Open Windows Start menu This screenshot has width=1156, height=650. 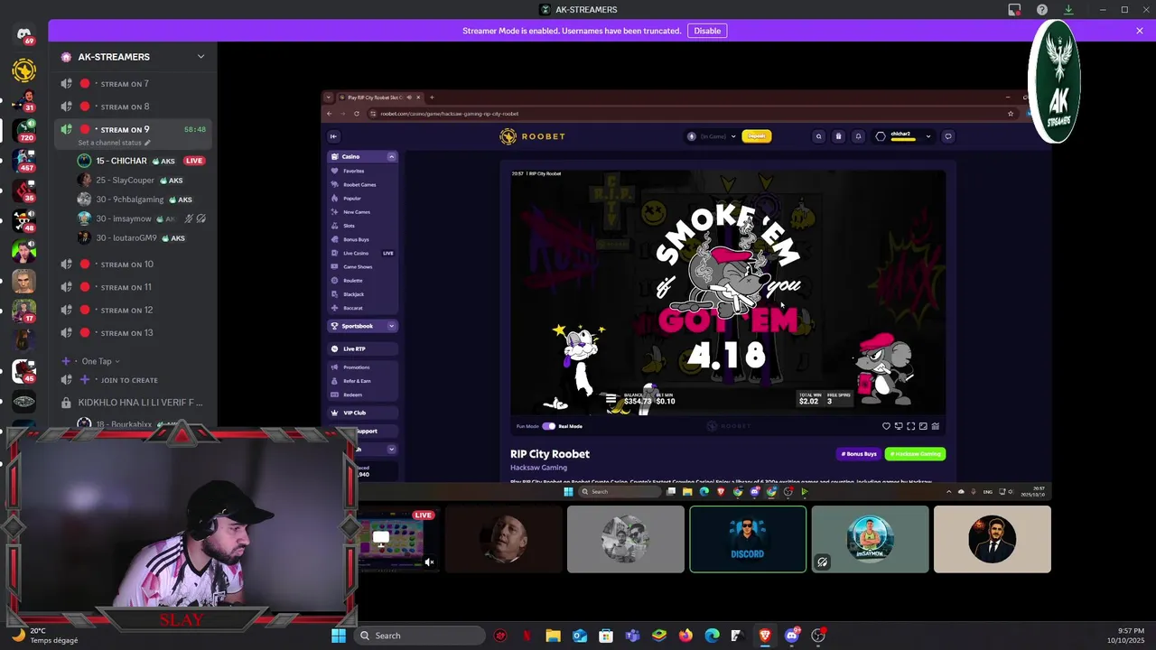click(339, 636)
